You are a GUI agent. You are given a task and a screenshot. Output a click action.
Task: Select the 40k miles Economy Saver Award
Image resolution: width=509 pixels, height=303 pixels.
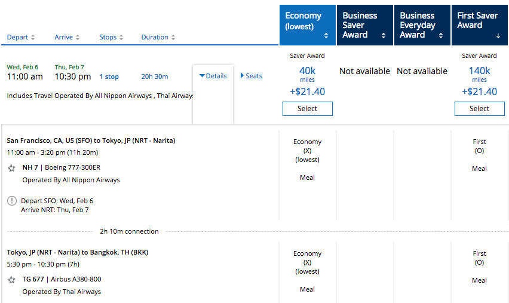[307, 109]
